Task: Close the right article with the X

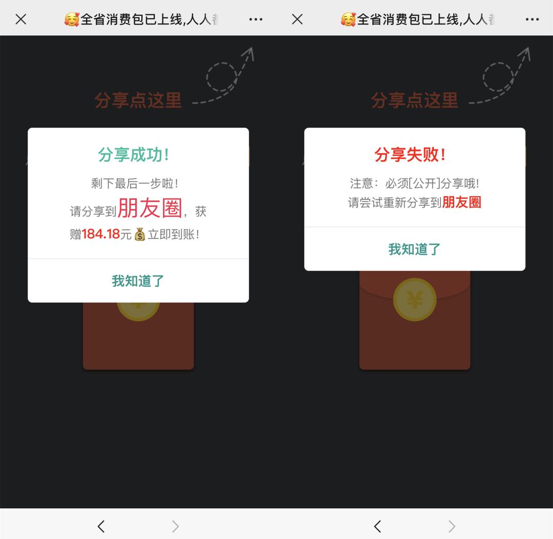Action: pyautogui.click(x=297, y=19)
